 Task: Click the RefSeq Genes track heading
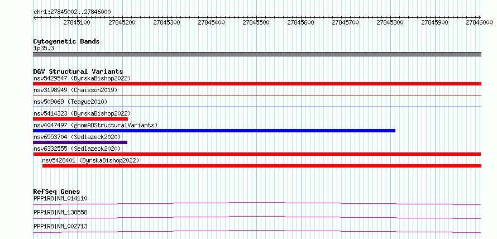pos(57,192)
